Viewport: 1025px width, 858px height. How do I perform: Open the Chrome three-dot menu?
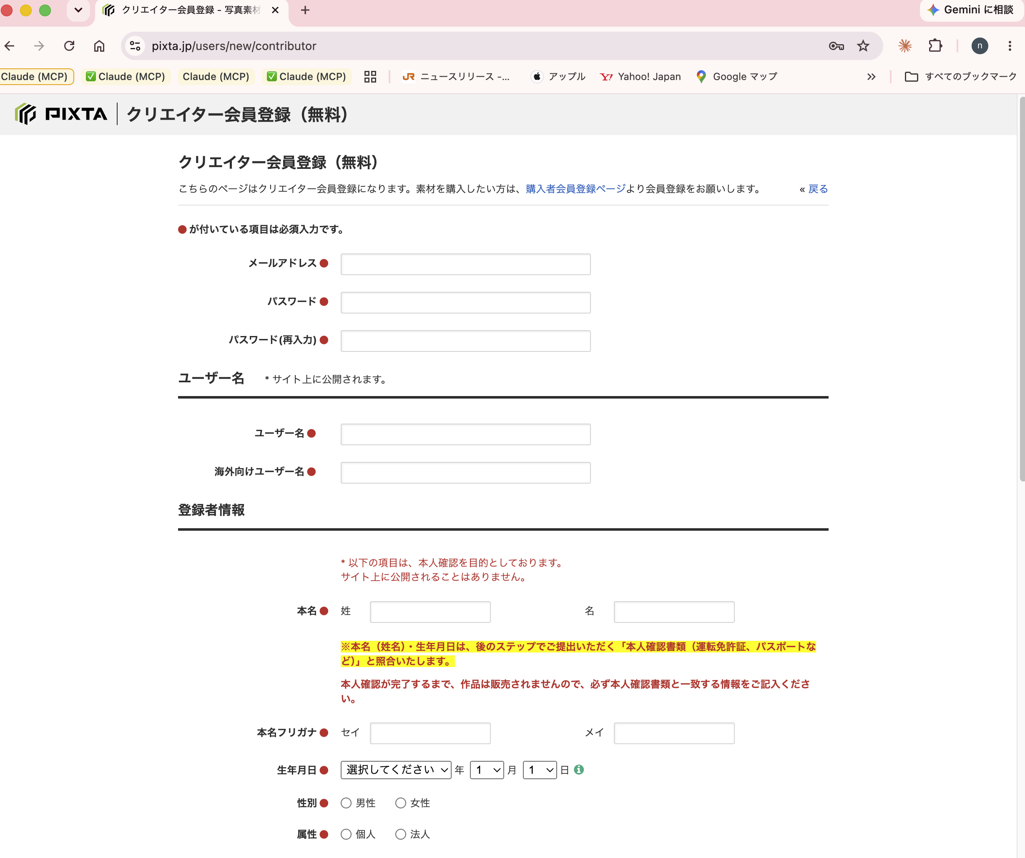coord(1010,46)
